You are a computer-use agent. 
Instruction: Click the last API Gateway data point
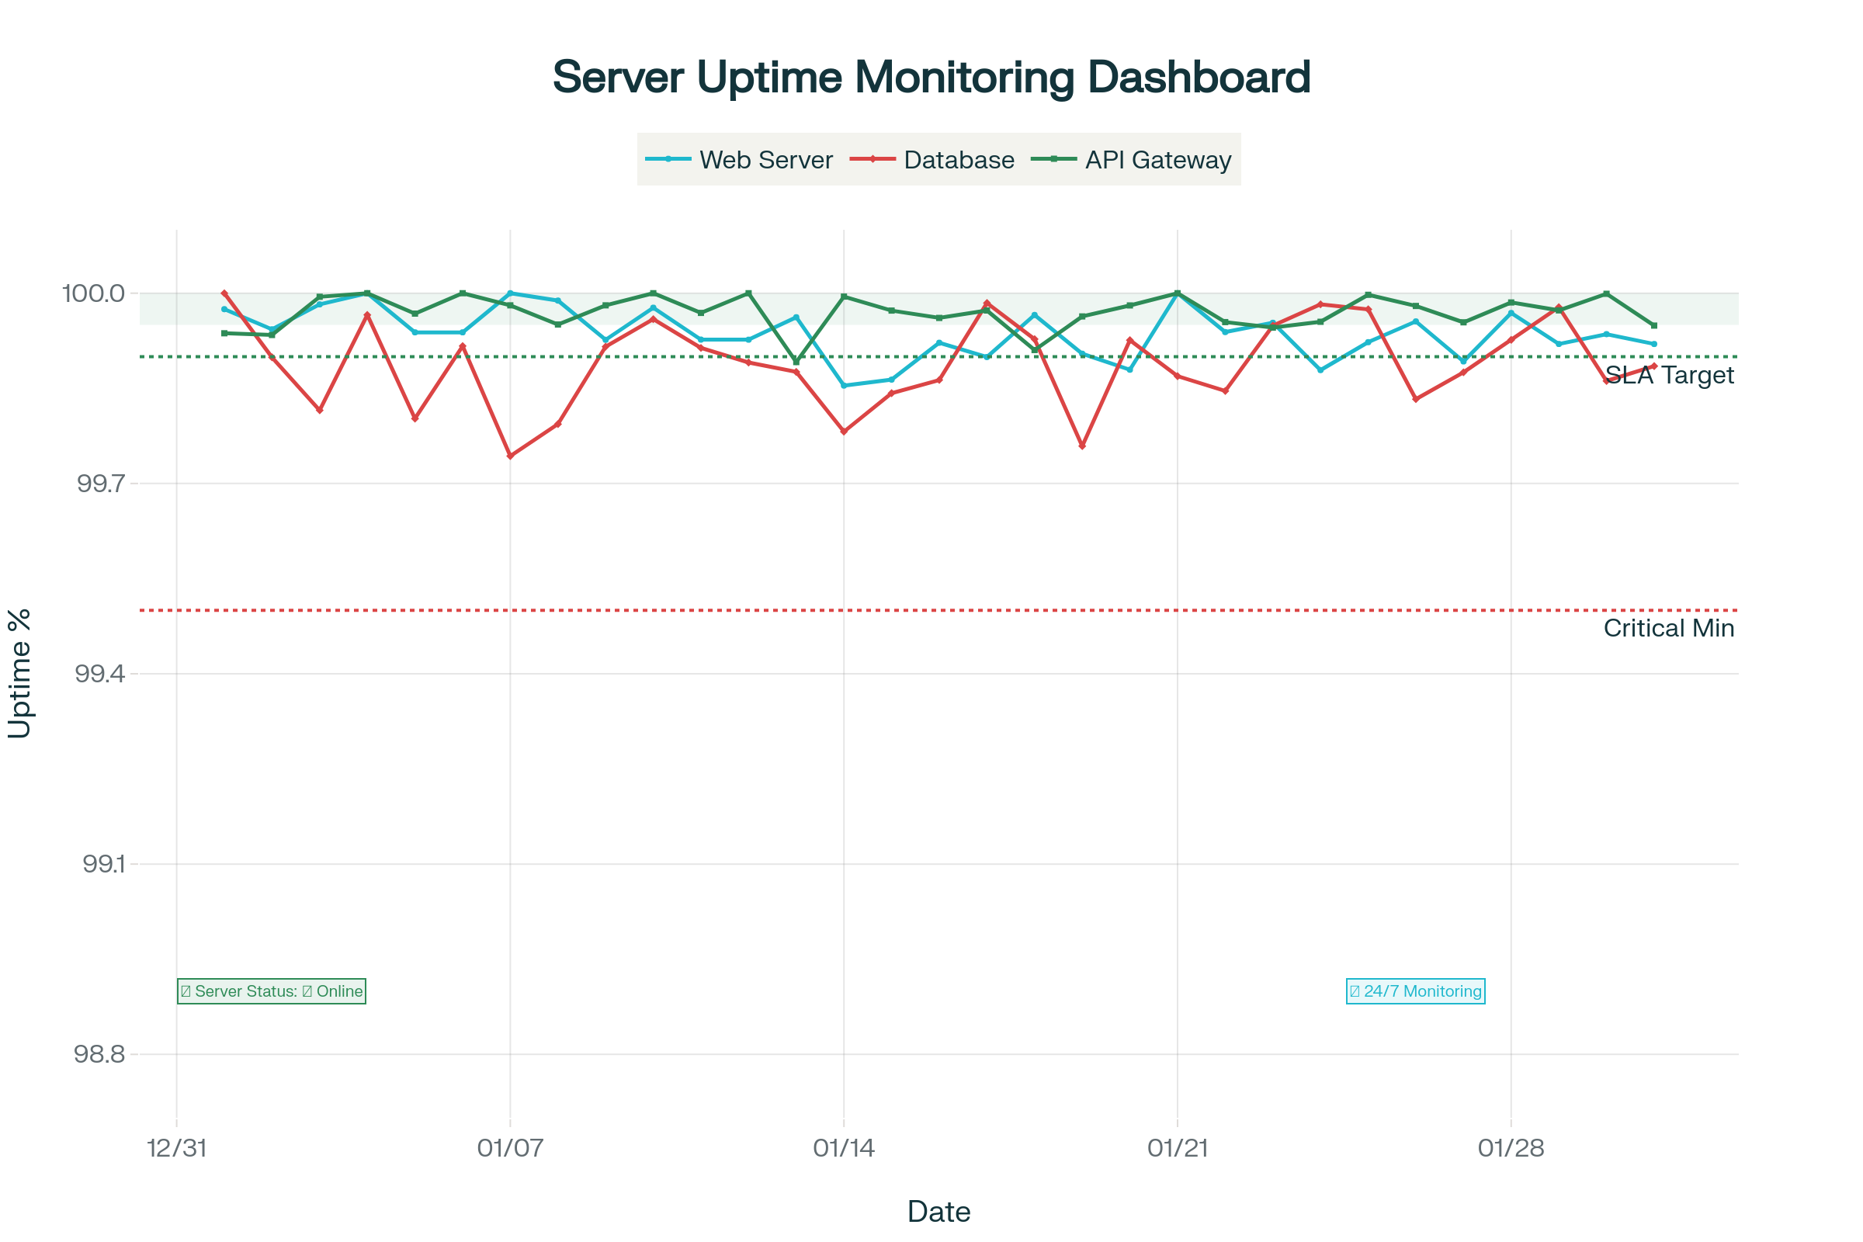tap(1654, 325)
